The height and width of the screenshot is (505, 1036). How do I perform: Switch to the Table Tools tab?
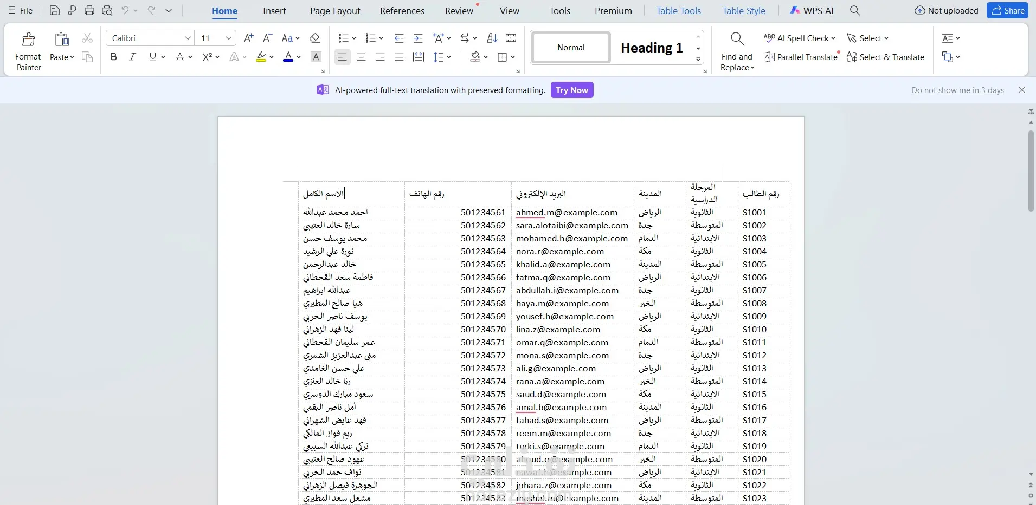coord(679,11)
